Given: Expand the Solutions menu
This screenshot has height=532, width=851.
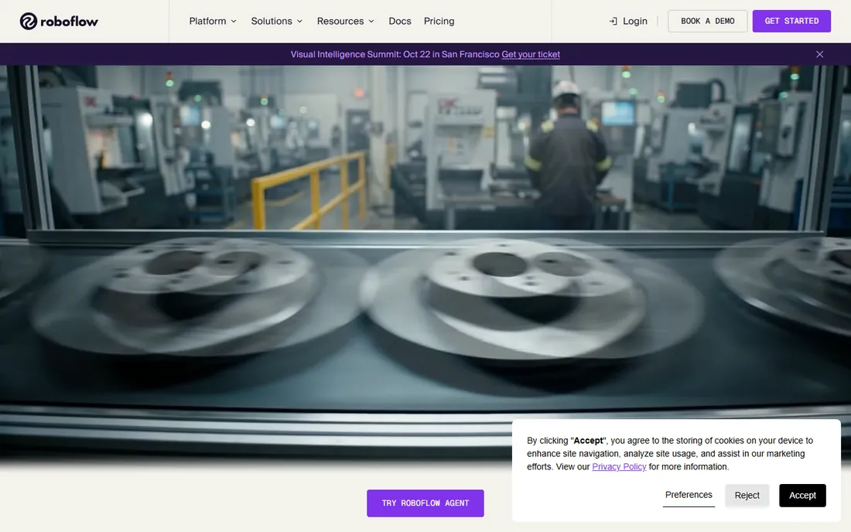Looking at the screenshot, I should pyautogui.click(x=277, y=21).
